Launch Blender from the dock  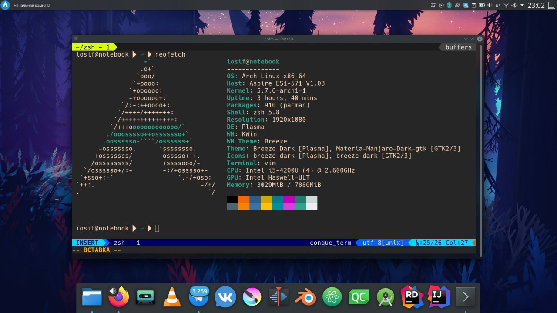coord(305,297)
